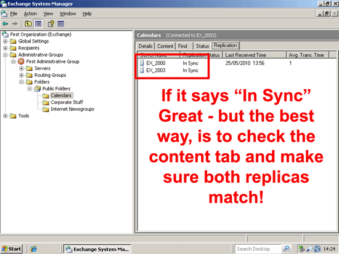This screenshot has height=254, width=339.
Task: Expand the Routing Groups node
Action: click(x=22, y=75)
